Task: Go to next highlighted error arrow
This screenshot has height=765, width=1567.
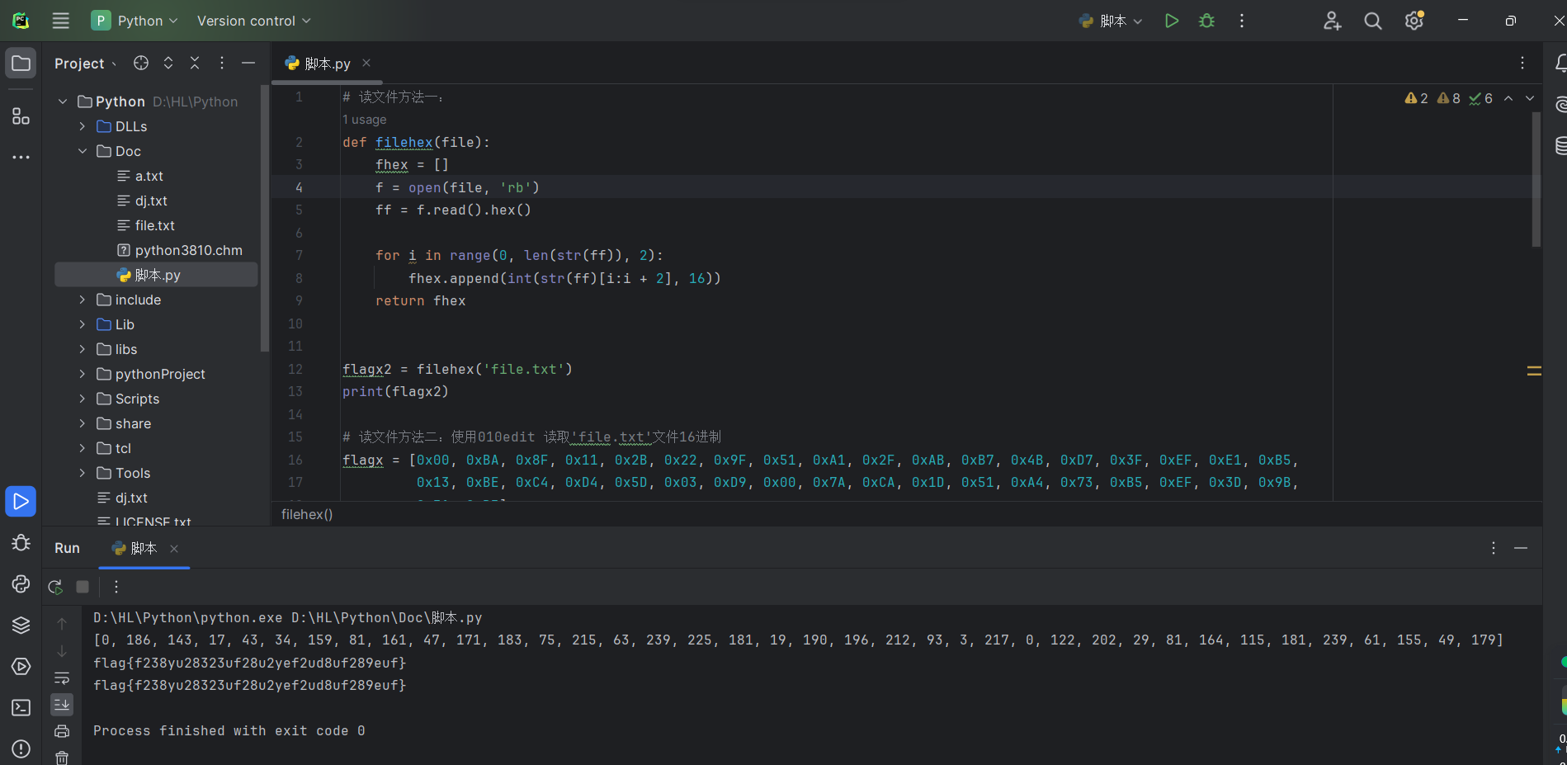Action: 1530,98
